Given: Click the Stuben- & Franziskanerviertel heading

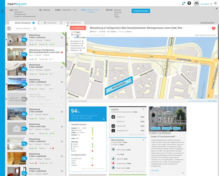Looking at the screenshot, I should click(163, 137).
